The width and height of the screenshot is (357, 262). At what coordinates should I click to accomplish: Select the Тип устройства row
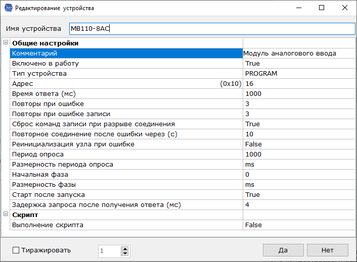126,74
